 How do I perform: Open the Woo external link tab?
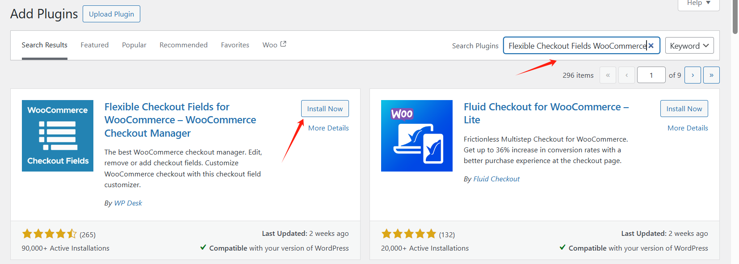pos(274,45)
